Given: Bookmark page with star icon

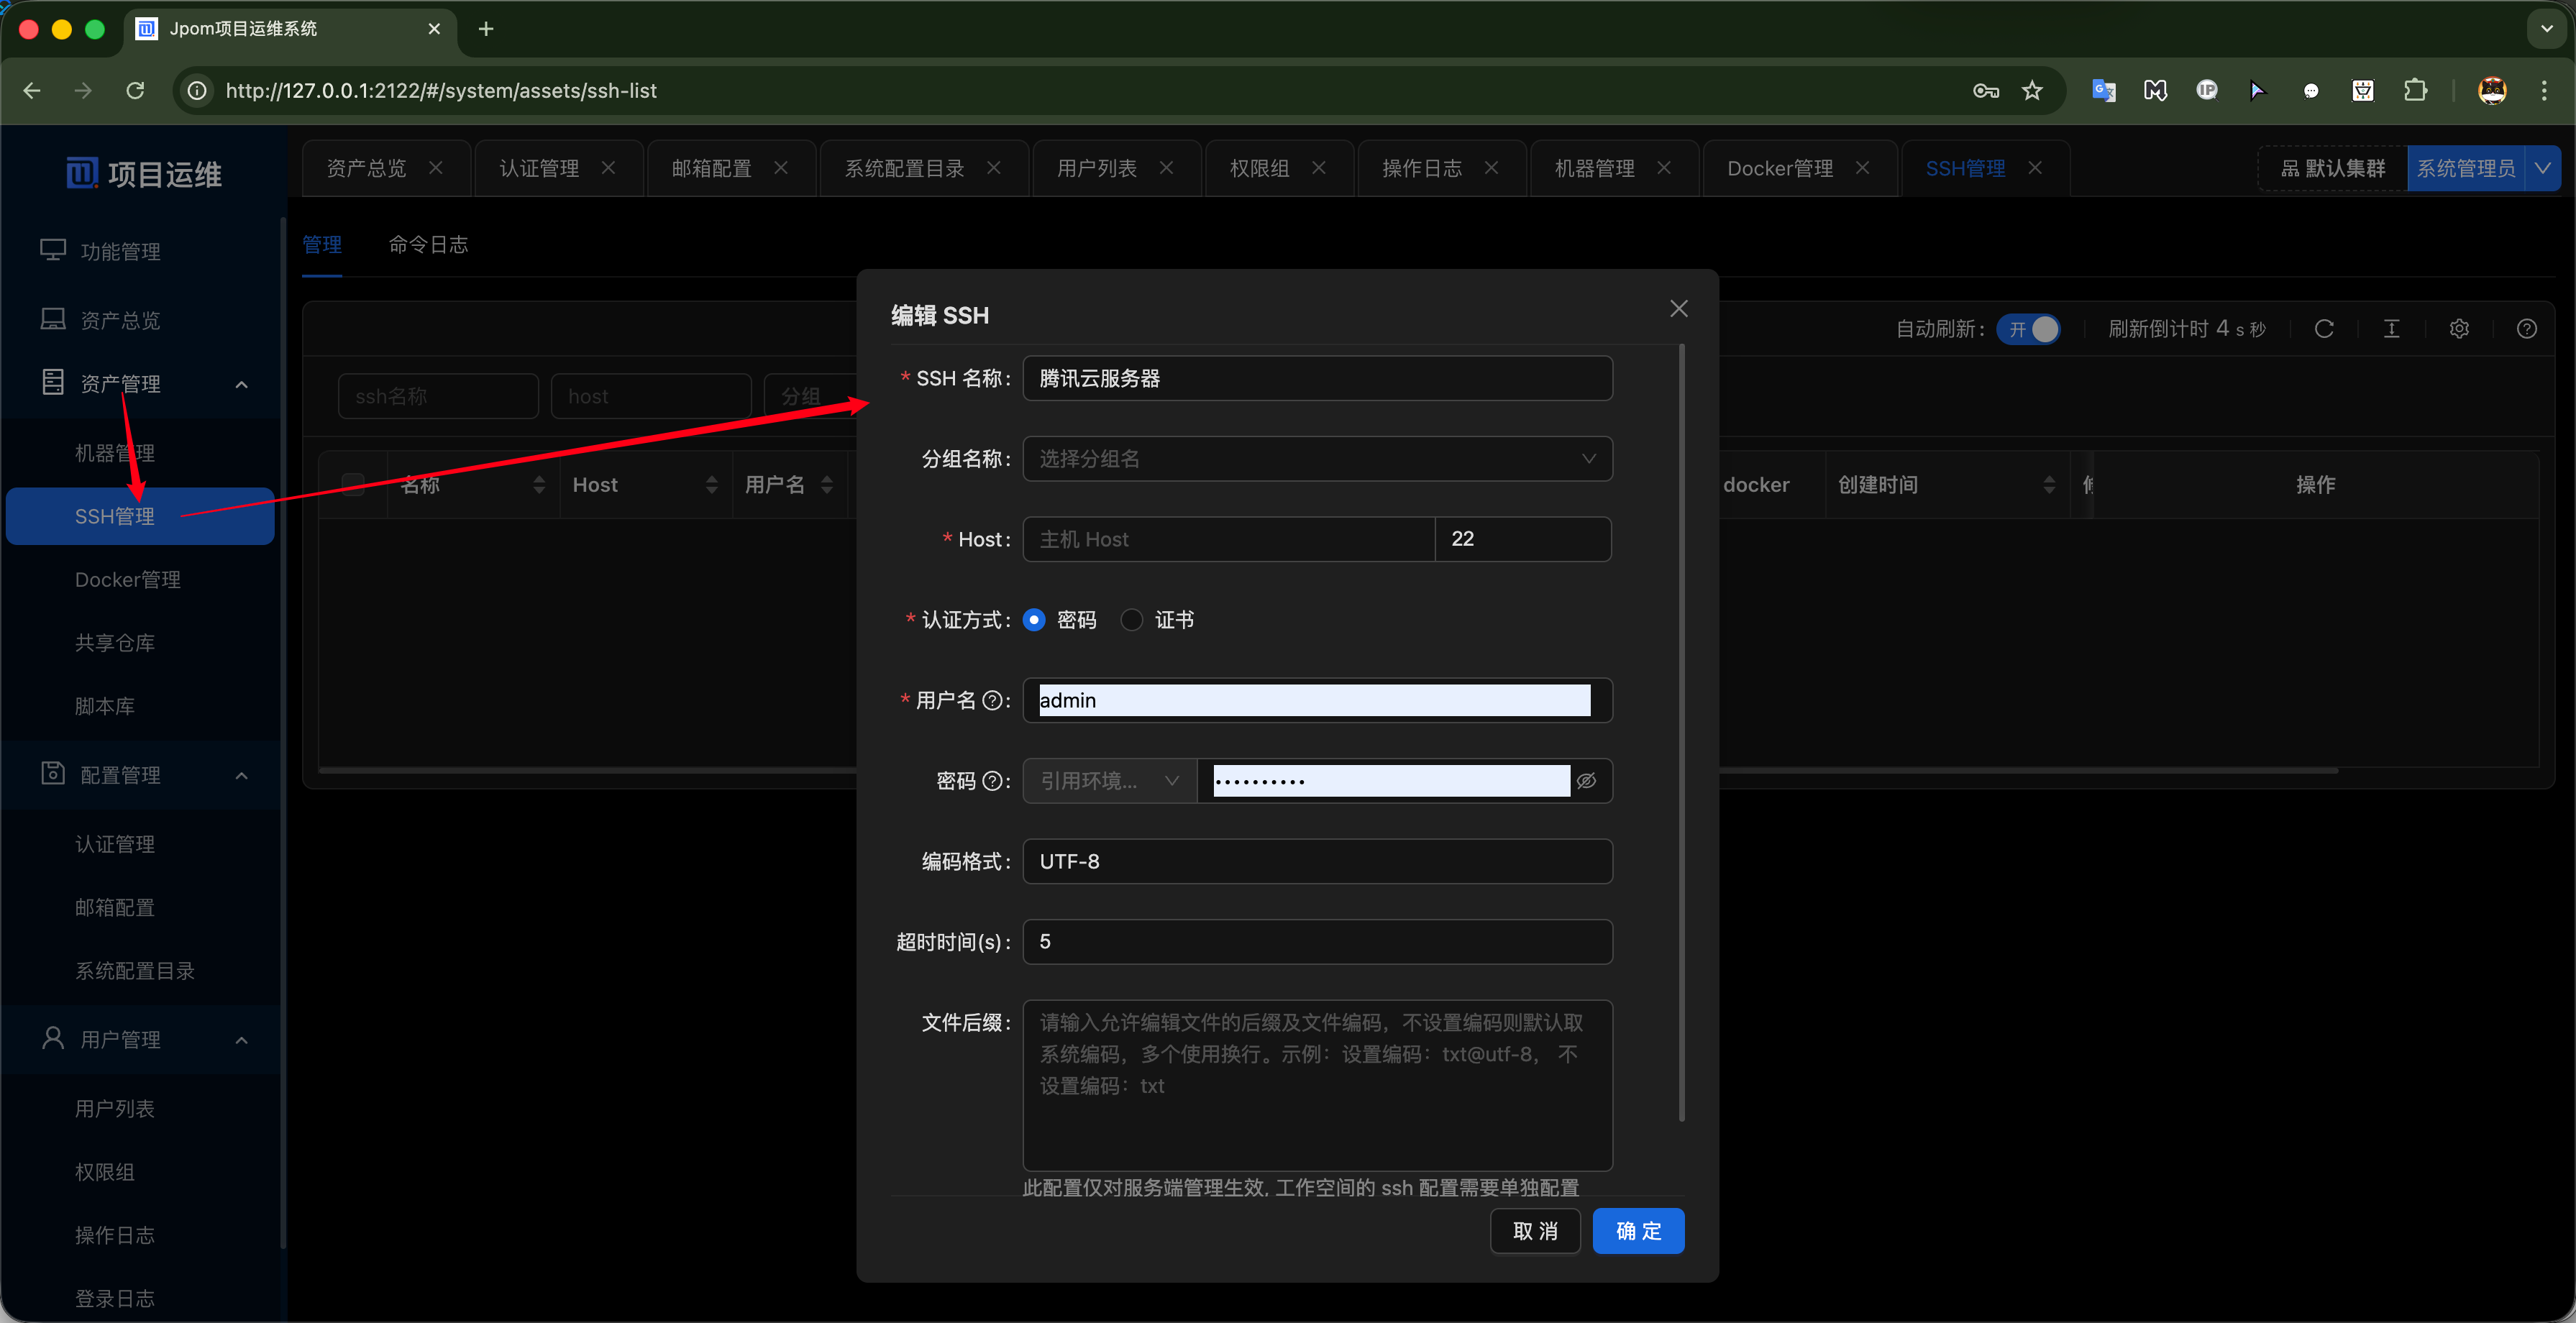Looking at the screenshot, I should (x=2032, y=91).
